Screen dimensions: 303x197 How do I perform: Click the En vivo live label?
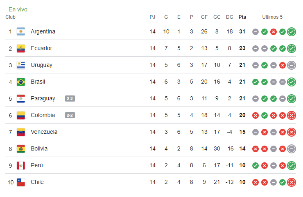(18, 9)
